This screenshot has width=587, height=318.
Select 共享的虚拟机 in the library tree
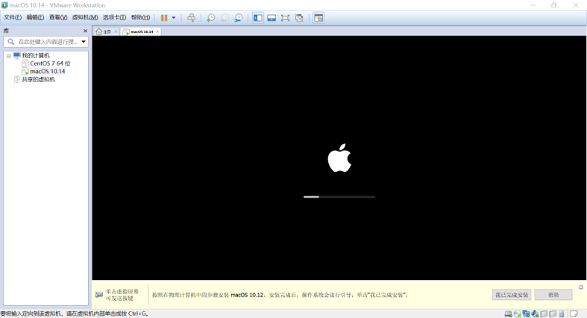[x=38, y=79]
